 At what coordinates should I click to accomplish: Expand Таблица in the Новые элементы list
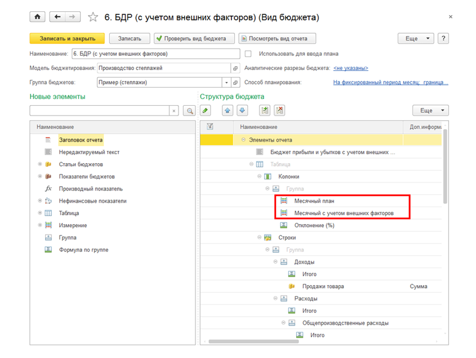(40, 213)
